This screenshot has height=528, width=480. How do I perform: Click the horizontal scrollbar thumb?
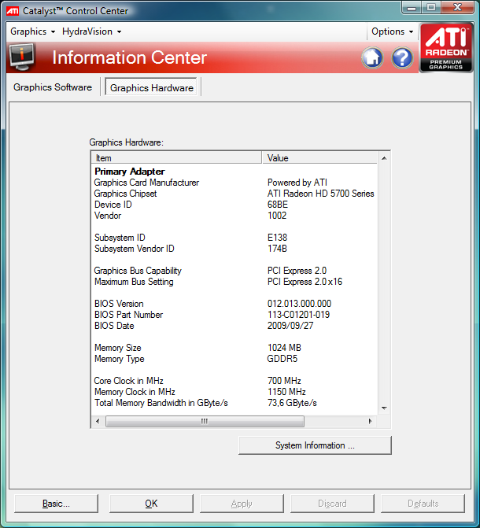205,421
